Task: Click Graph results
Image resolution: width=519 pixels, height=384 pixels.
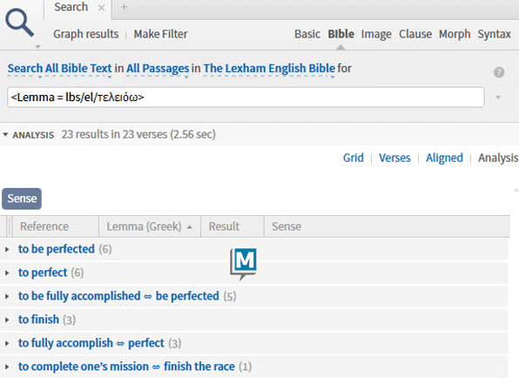Action: (86, 34)
